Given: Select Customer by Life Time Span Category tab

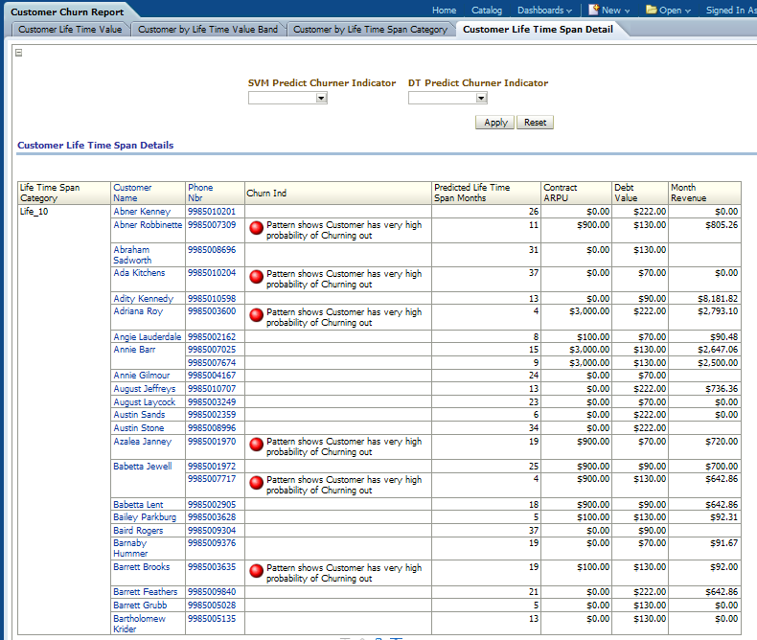Looking at the screenshot, I should coord(370,30).
